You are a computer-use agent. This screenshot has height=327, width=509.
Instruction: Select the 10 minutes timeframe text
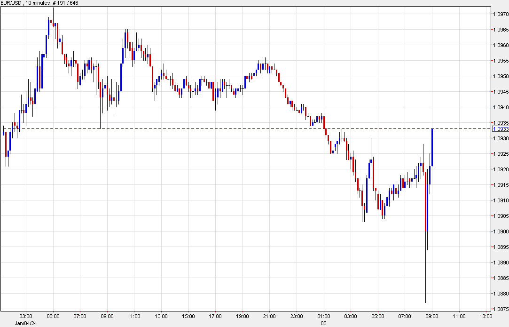point(38,4)
